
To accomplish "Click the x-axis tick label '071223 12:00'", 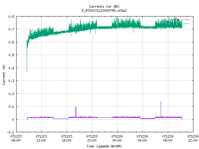I will click(41, 138).
